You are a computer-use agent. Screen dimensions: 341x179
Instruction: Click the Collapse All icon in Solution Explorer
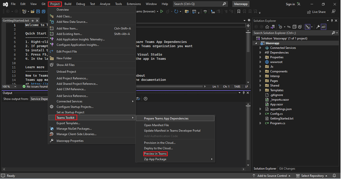coord(294,27)
